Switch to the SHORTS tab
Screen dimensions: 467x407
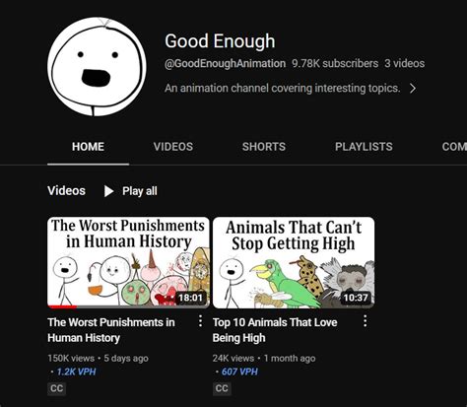pyautogui.click(x=264, y=147)
